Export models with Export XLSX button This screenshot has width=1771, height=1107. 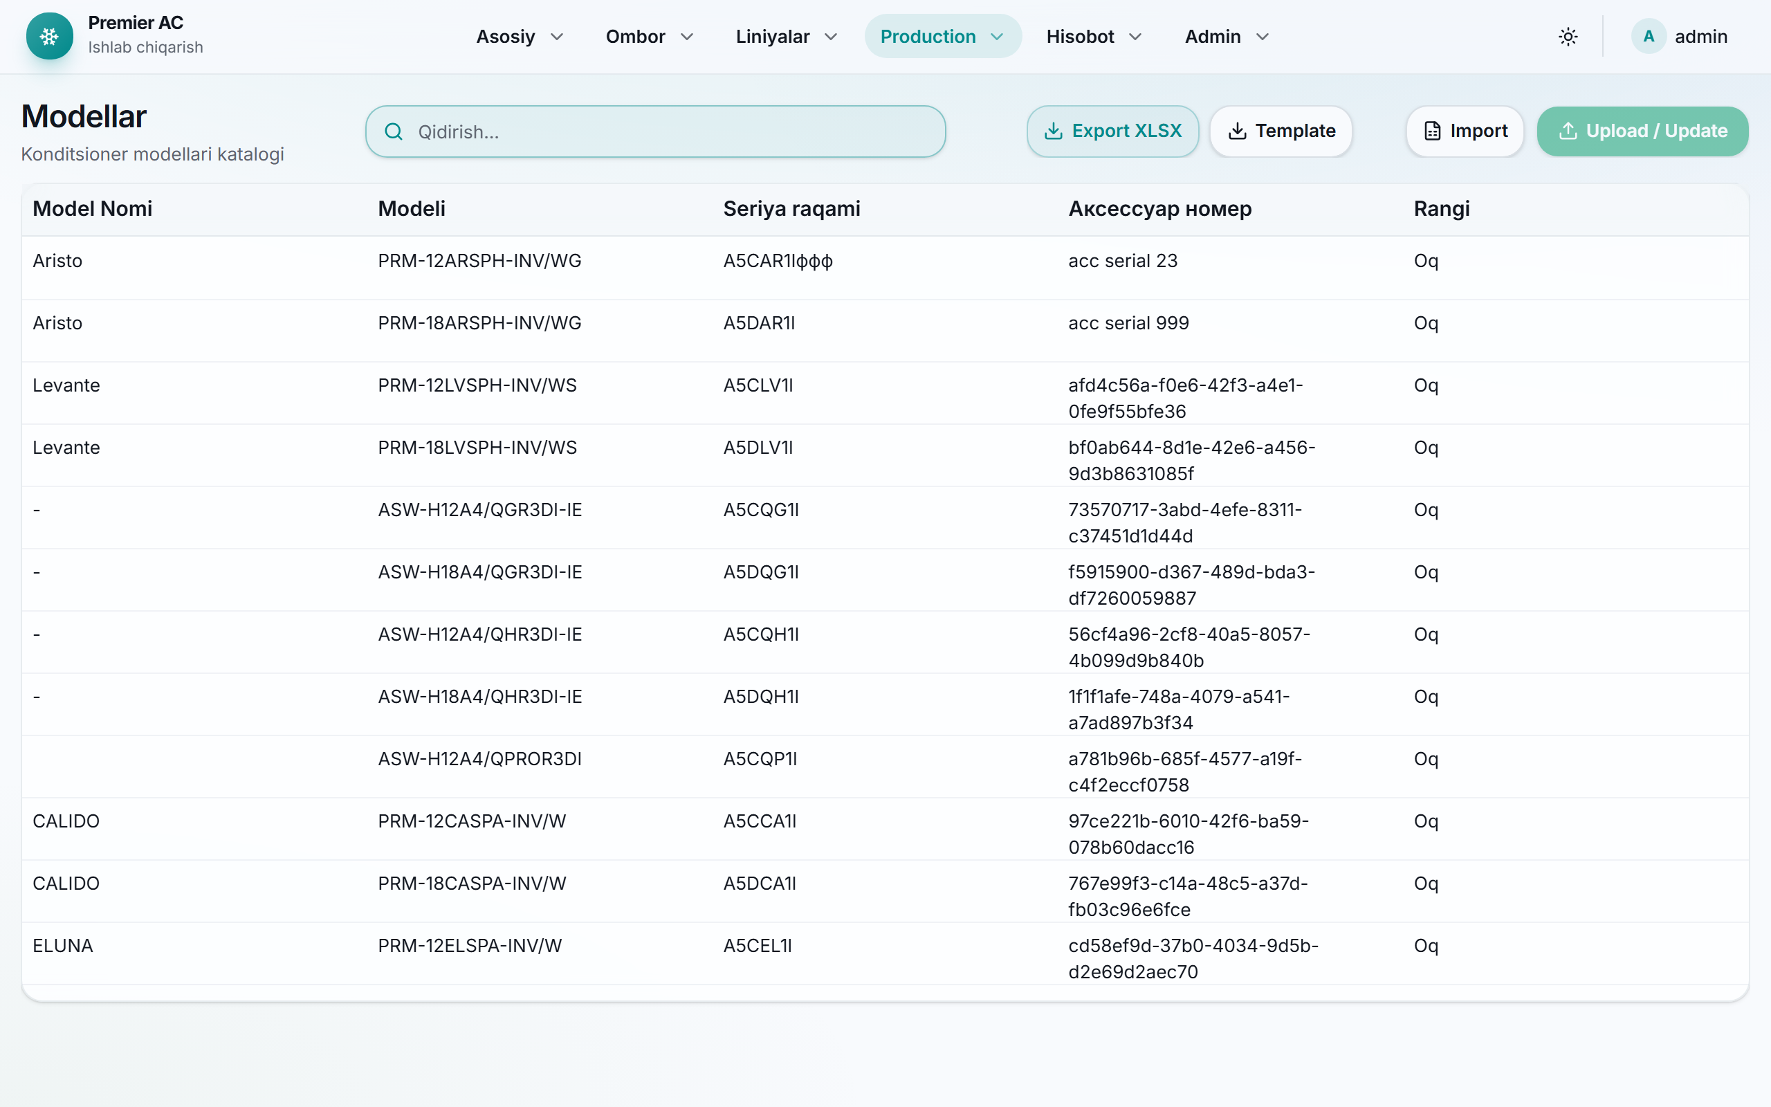(x=1112, y=131)
